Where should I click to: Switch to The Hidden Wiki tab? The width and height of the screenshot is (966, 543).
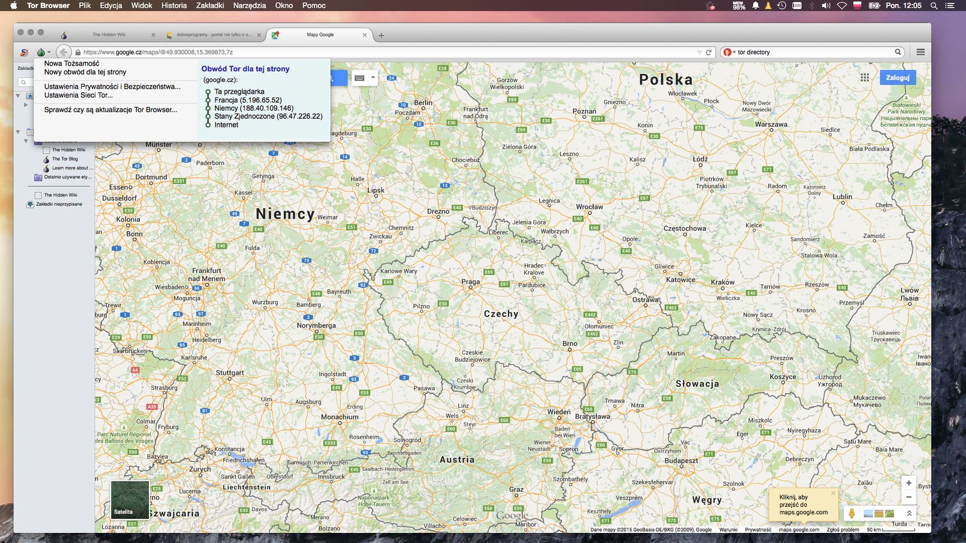point(109,35)
